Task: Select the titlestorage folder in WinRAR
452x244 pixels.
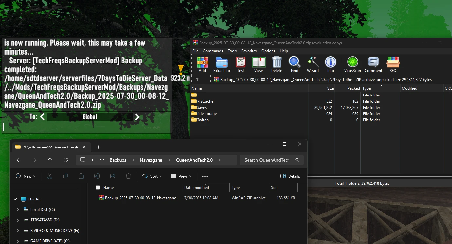Action: tap(207, 114)
